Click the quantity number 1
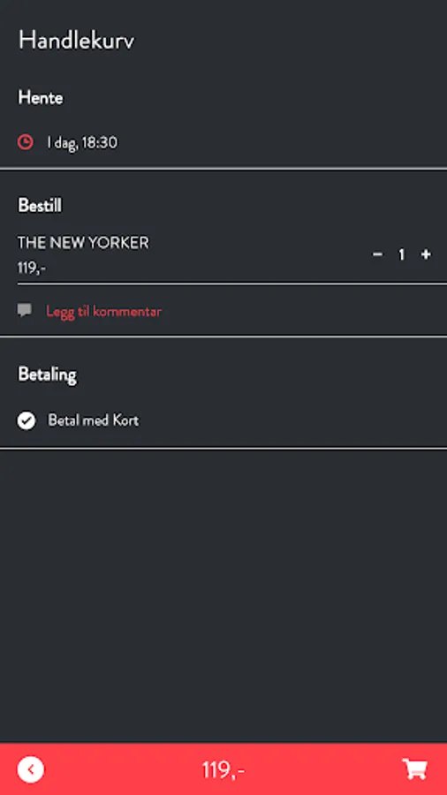The image size is (447, 795). [402, 254]
